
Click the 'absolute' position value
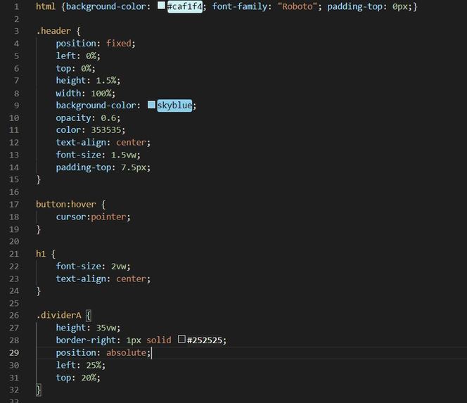[127, 352]
